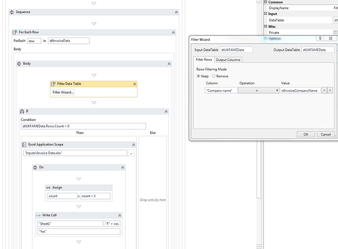Click the Assign count variable field
This screenshot has width=338, height=249.
(x=62, y=196)
